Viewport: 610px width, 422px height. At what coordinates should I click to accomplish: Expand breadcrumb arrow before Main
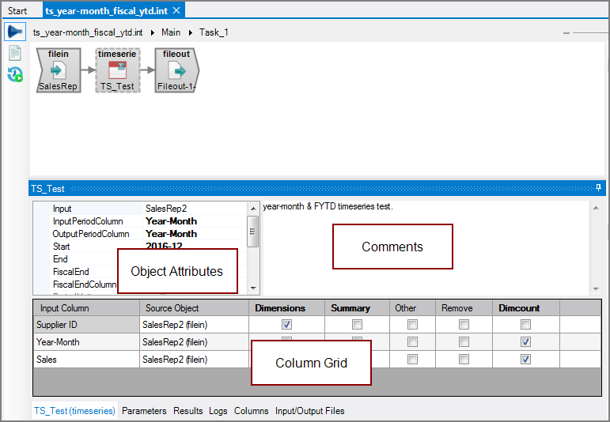(153, 32)
